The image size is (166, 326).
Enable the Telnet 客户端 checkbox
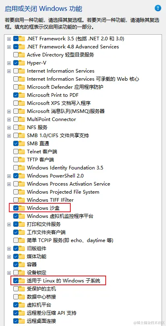[16, 152]
